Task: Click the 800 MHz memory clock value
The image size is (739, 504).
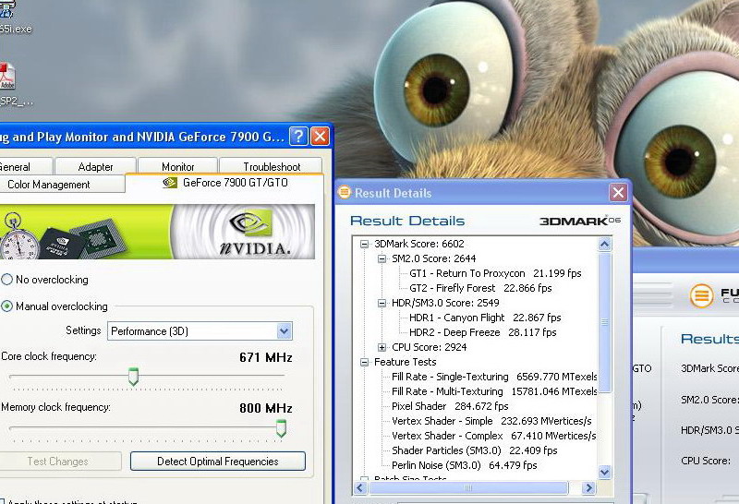Action: tap(265, 408)
